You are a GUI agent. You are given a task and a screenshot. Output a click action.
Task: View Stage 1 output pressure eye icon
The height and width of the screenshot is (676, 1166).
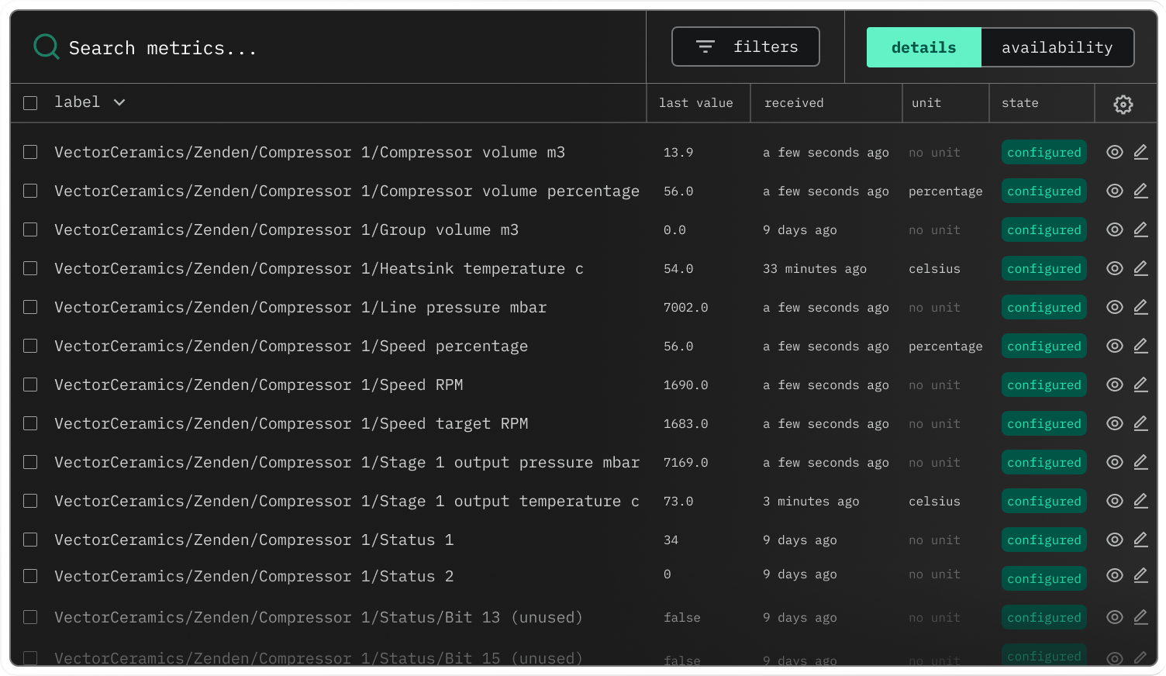click(x=1115, y=462)
